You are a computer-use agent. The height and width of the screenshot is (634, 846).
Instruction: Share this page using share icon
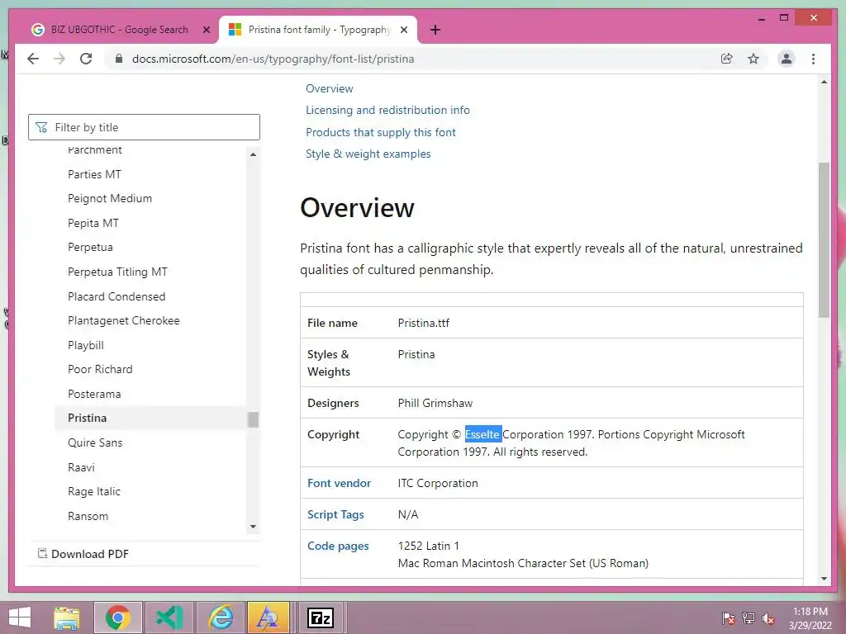(727, 59)
